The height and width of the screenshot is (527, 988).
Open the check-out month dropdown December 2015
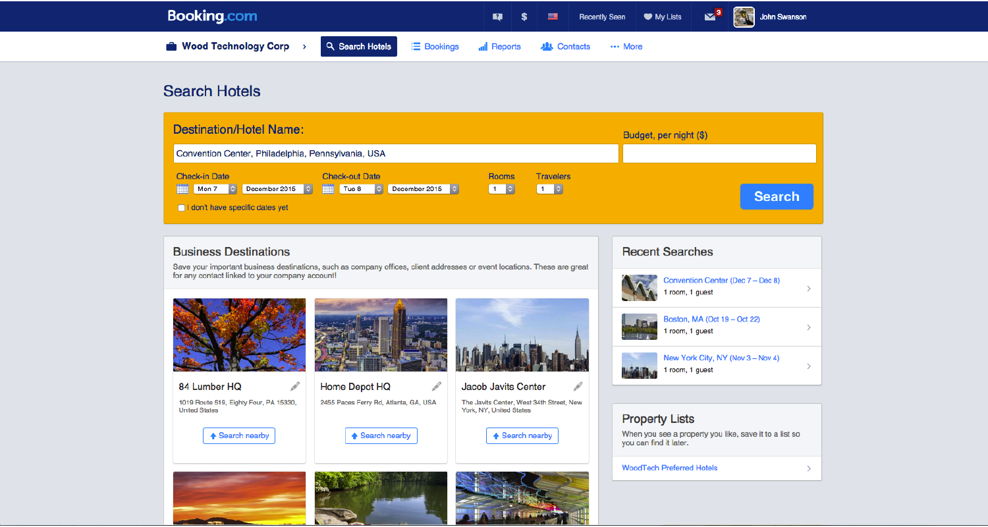click(424, 189)
